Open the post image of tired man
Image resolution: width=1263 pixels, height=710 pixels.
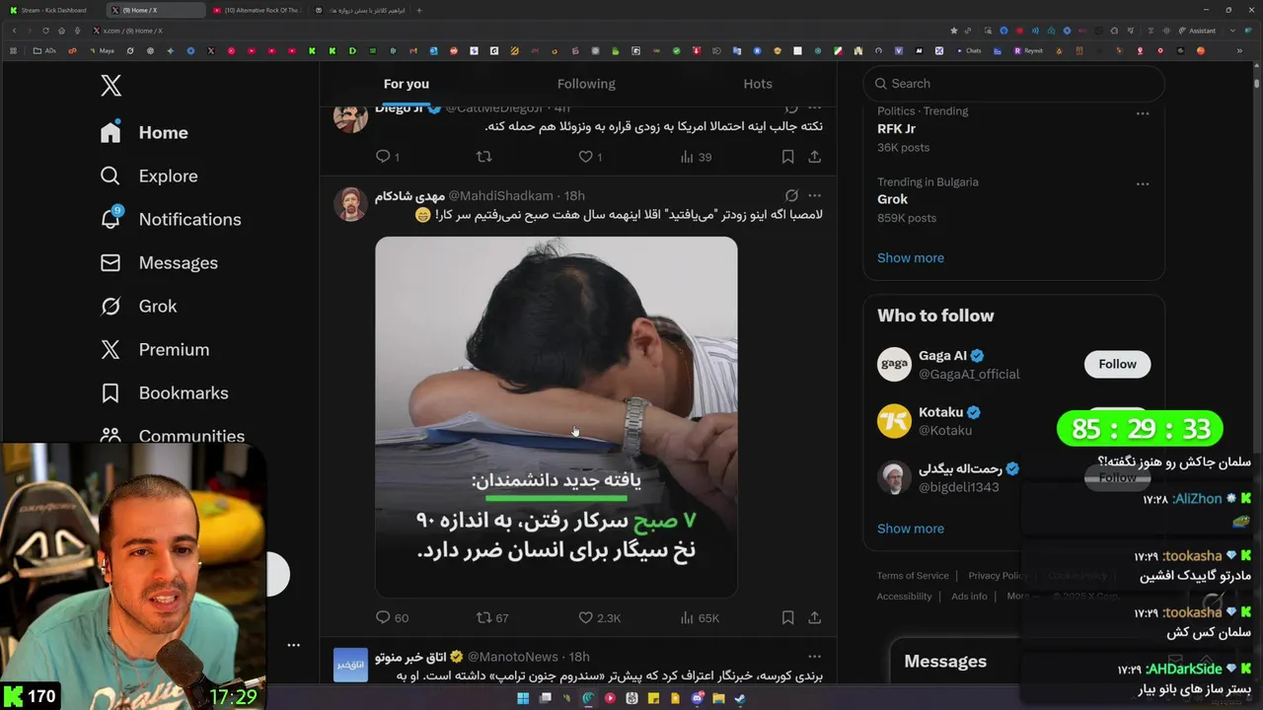[556, 416]
